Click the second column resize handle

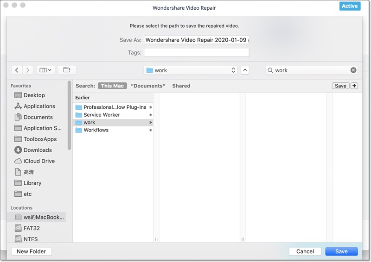[243, 239]
